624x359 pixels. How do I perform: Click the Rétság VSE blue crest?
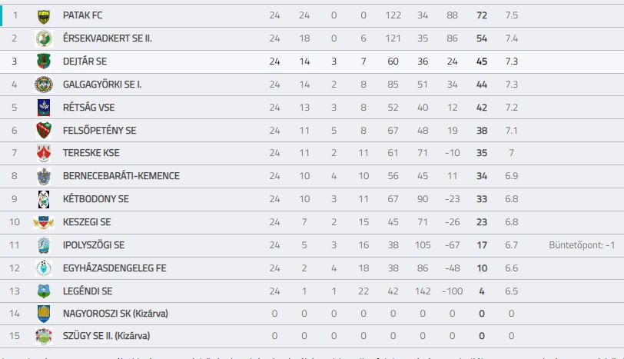tap(44, 108)
